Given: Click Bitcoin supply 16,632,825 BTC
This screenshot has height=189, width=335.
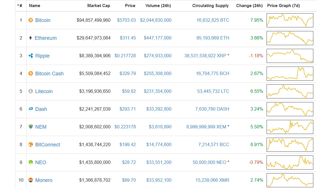Looking at the screenshot, I should (213, 20).
